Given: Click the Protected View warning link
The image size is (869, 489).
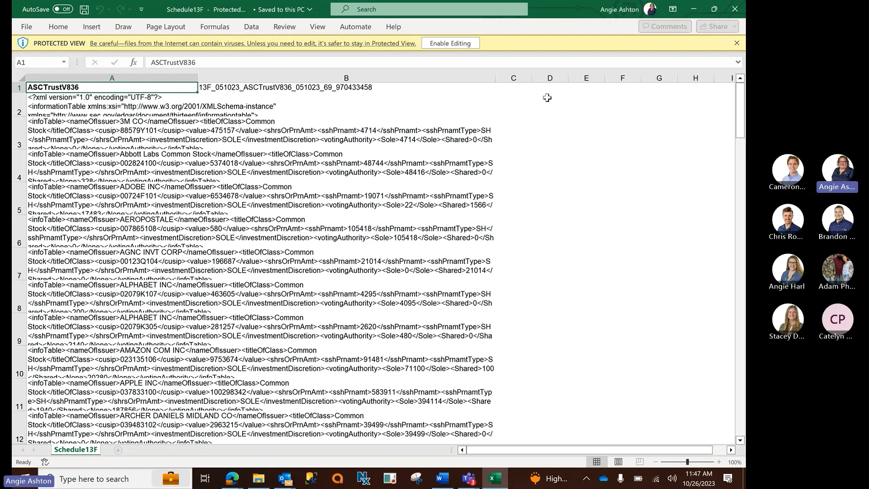Looking at the screenshot, I should (253, 43).
